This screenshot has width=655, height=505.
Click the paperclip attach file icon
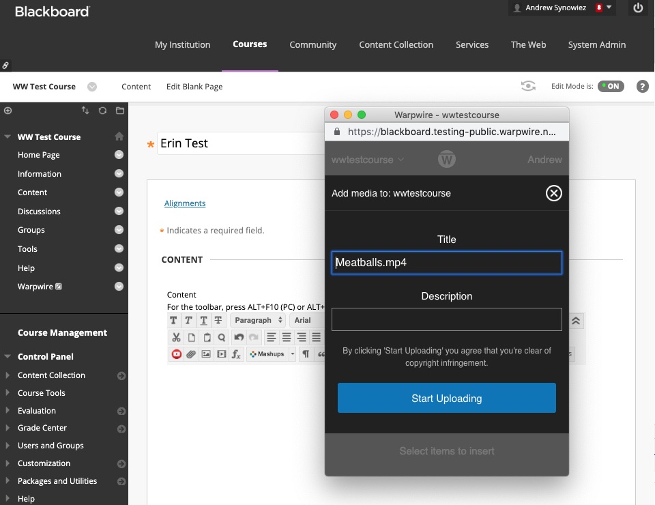click(x=191, y=354)
